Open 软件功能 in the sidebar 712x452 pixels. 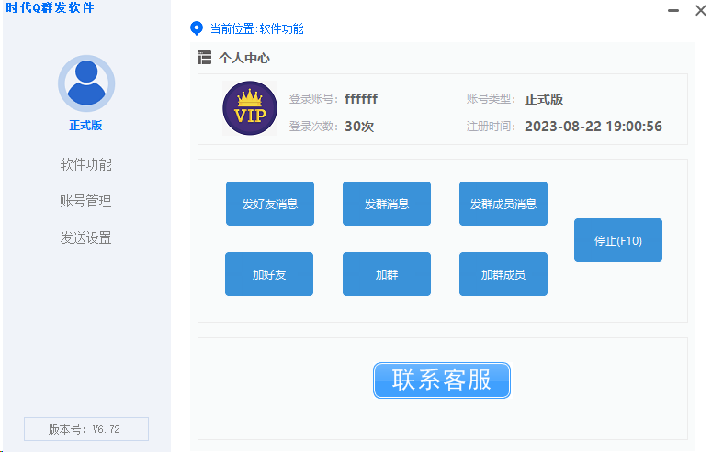pos(85,165)
